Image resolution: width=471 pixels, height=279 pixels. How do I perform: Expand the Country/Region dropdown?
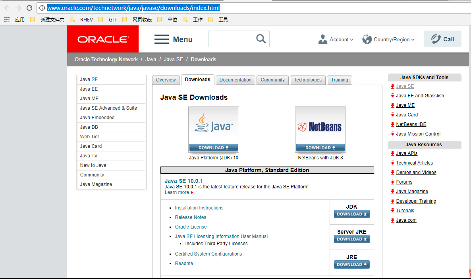(x=388, y=39)
